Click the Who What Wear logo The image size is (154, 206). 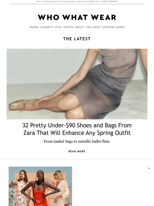pos(77,17)
